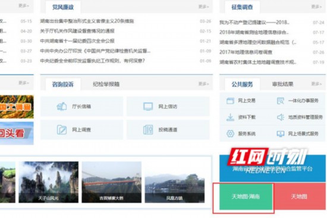
Task: Click the date 03-26 in 党风廉政 list
Action: [206, 21]
